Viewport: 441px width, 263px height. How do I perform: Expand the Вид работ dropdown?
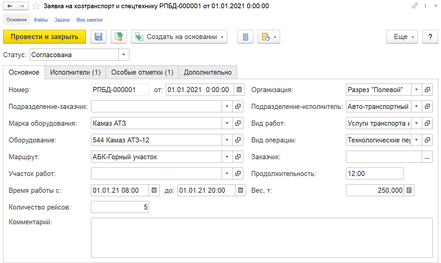[x=416, y=123]
